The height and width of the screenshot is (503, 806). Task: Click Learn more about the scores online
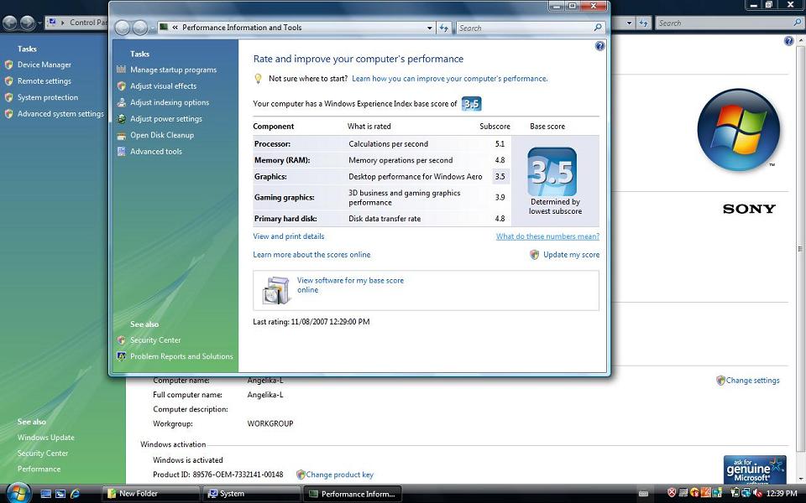(311, 255)
